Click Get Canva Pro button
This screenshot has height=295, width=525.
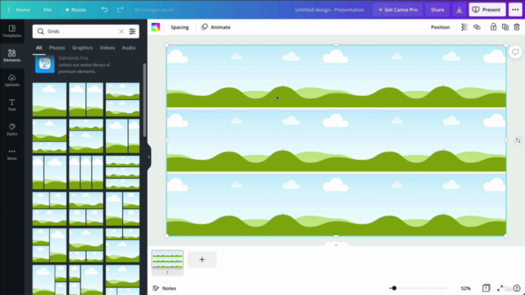click(x=398, y=10)
